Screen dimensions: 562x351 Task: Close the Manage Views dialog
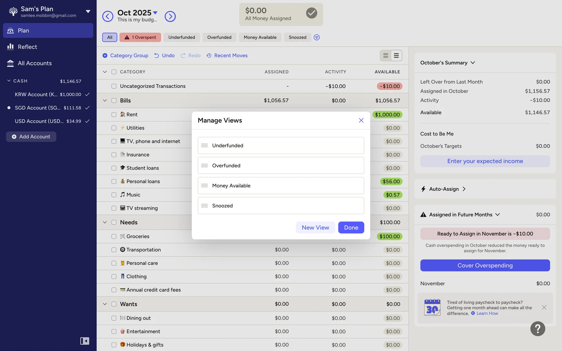(x=361, y=121)
